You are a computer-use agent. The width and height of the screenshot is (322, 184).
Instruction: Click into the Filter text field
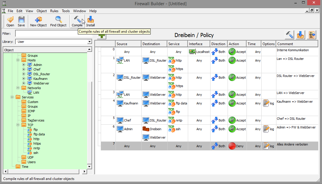(47, 34)
